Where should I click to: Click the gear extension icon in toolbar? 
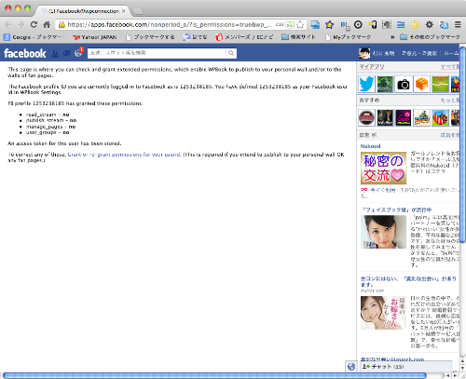point(430,24)
